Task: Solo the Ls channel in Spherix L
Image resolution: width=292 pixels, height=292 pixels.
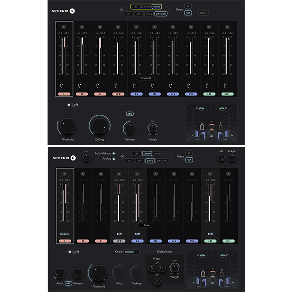Action: [x=136, y=27]
